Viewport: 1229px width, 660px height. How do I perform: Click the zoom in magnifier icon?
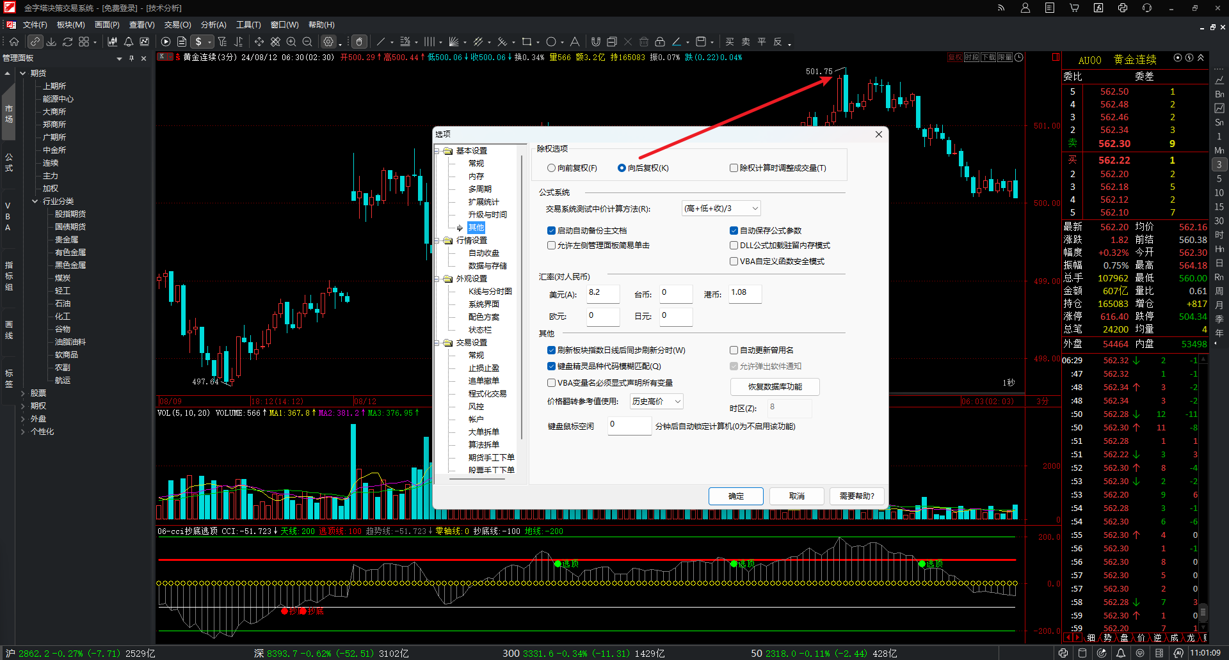291,42
